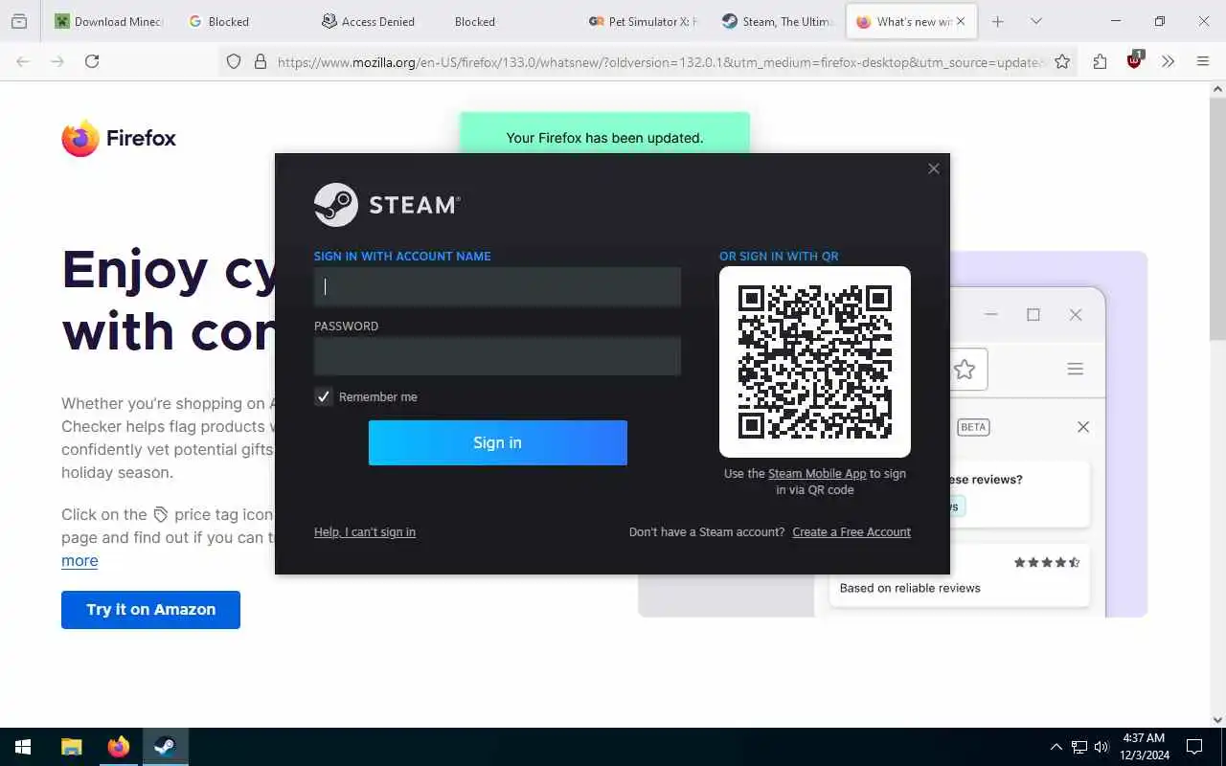This screenshot has width=1226, height=766.
Task: Click the BETA badge in illustration
Action: (973, 427)
